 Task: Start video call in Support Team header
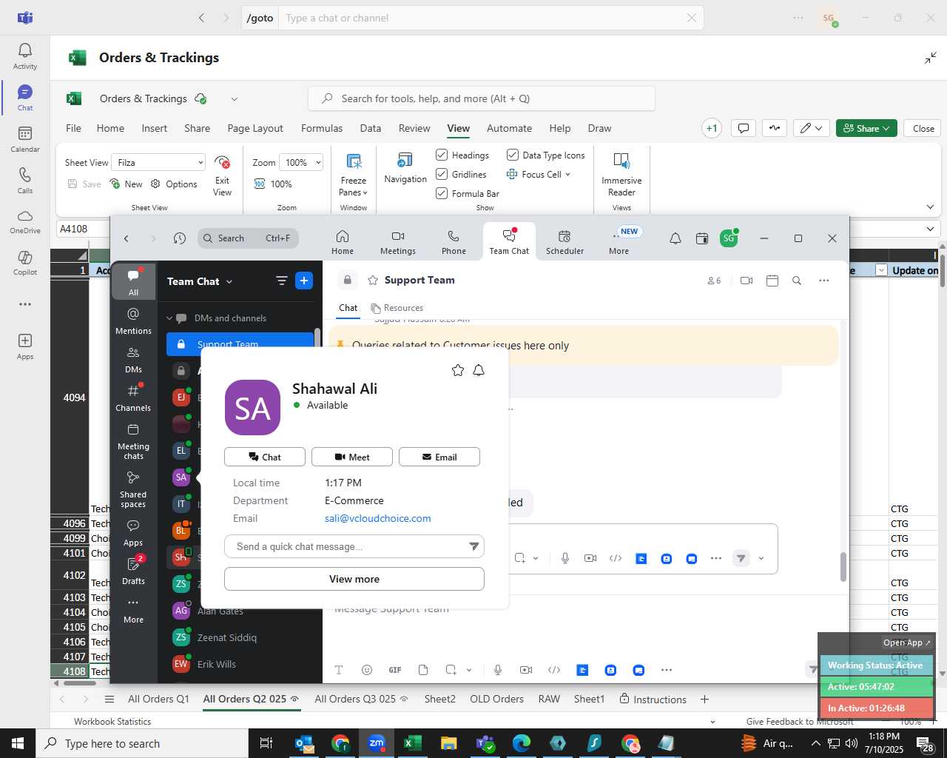click(747, 281)
